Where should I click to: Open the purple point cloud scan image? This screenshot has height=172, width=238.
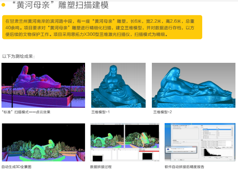tap(43, 85)
